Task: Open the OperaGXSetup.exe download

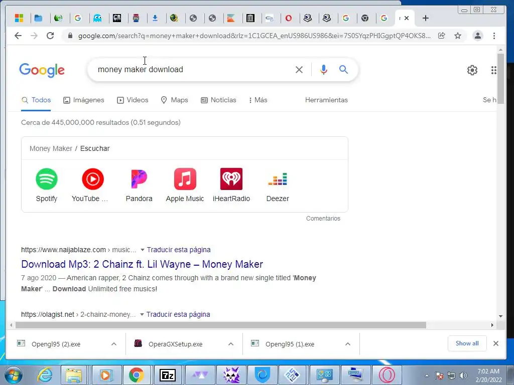Action: (175, 344)
